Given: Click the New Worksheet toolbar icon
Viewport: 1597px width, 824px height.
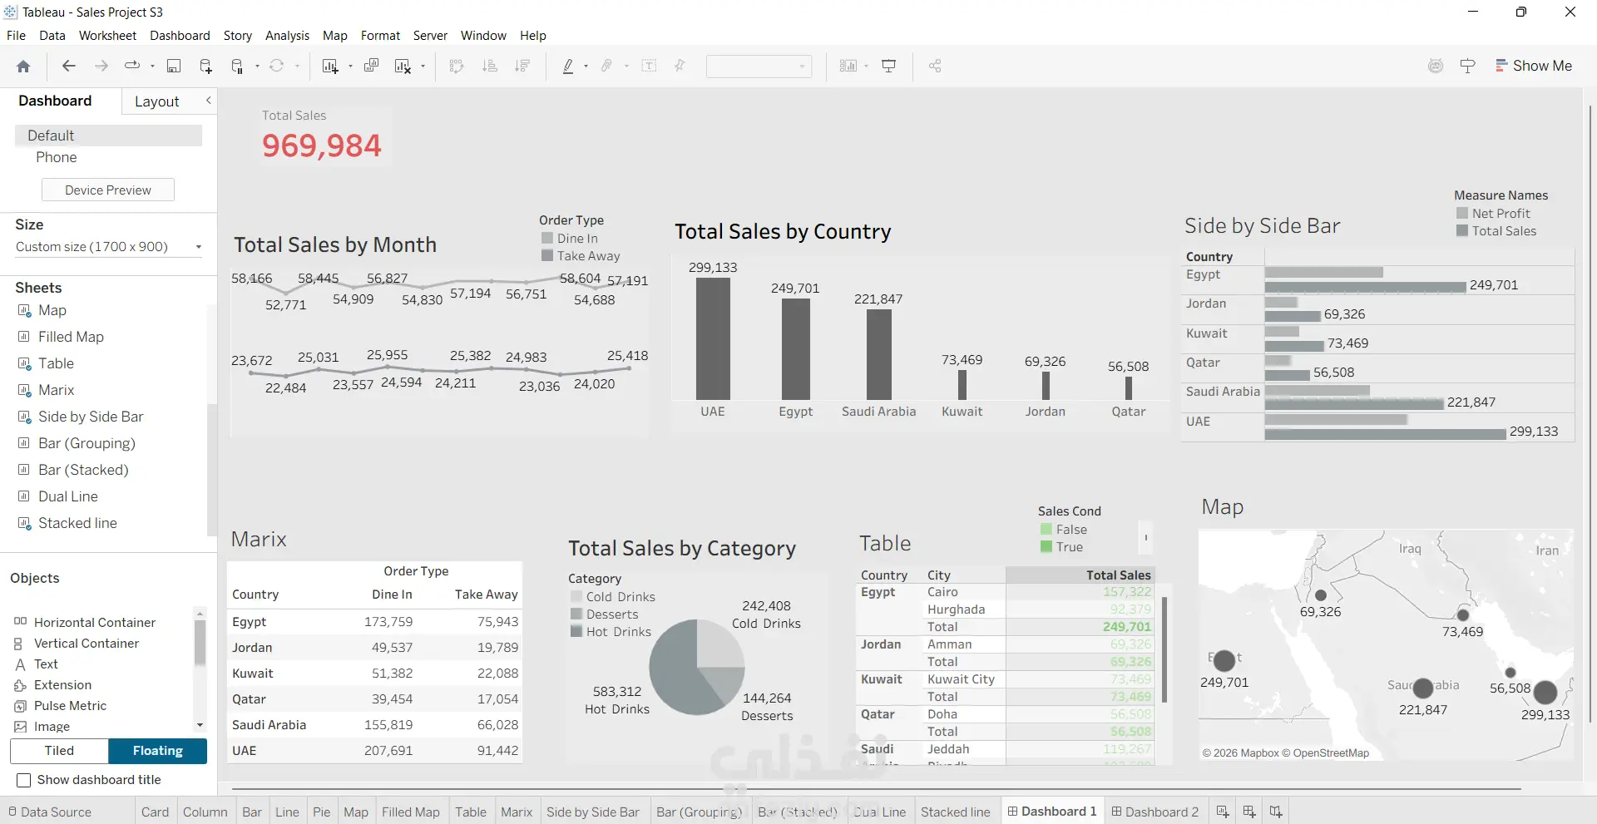Looking at the screenshot, I should click(x=330, y=66).
